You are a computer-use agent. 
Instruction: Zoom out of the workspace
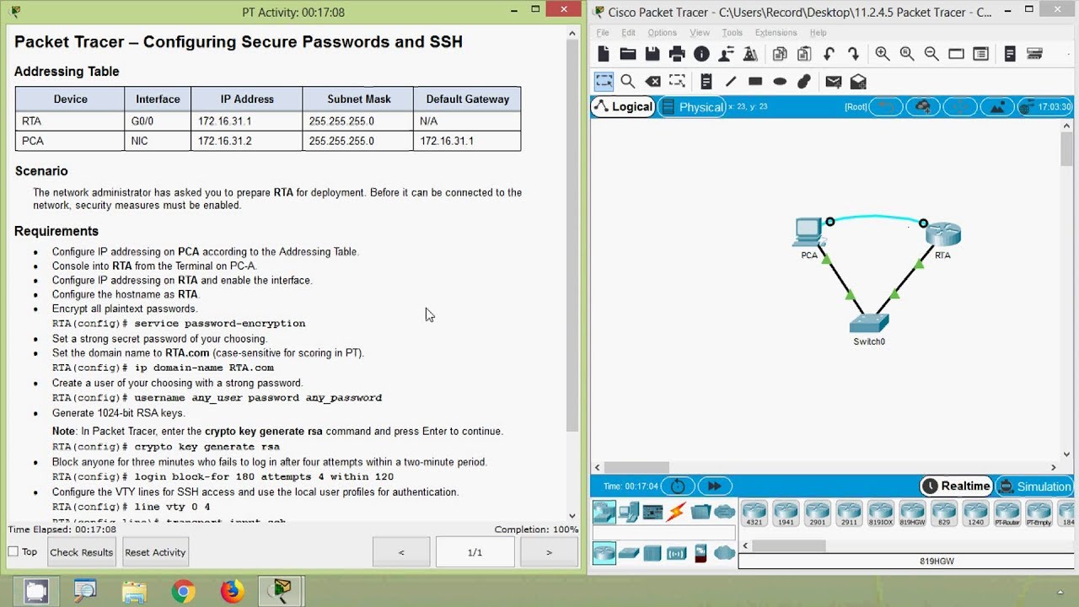(x=931, y=54)
